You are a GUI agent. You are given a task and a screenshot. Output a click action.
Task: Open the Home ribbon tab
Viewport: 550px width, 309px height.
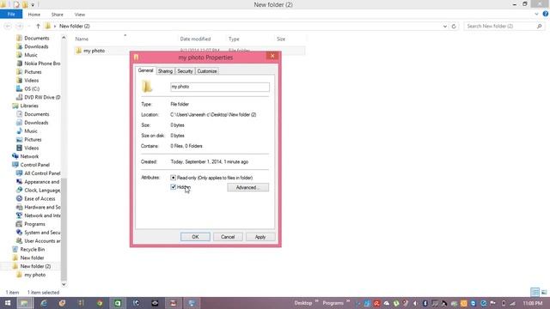click(x=34, y=15)
